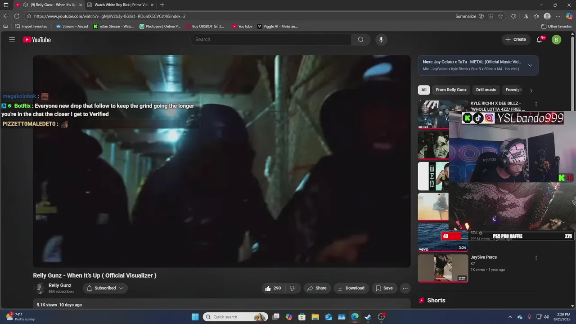Go back with browser back arrow
Screen dimensions: 576x324
[x=6, y=16]
